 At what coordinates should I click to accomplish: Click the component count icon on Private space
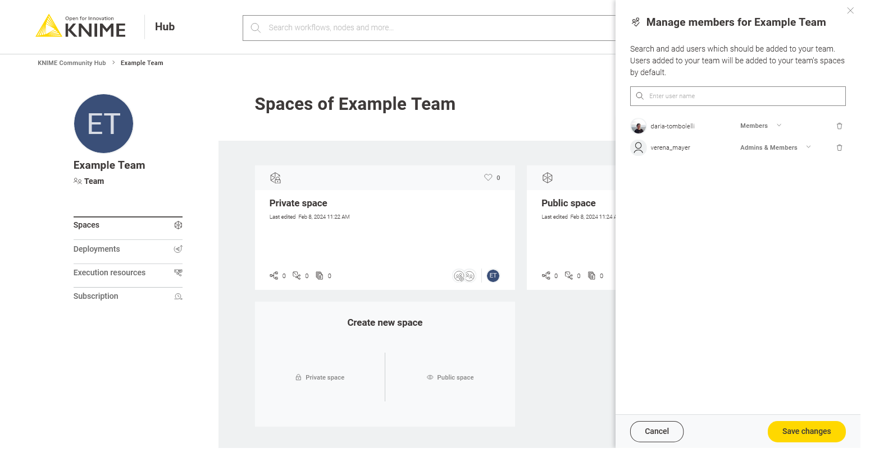click(x=297, y=275)
